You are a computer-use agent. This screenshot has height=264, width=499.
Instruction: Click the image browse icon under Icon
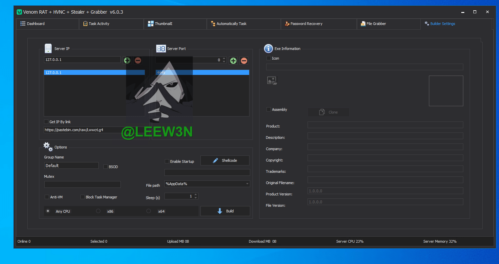click(272, 80)
